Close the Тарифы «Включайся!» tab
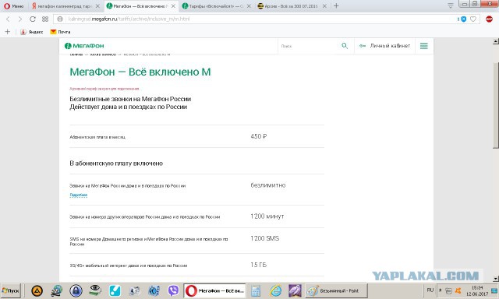Viewport: 499px width, 299px height. coord(249,6)
